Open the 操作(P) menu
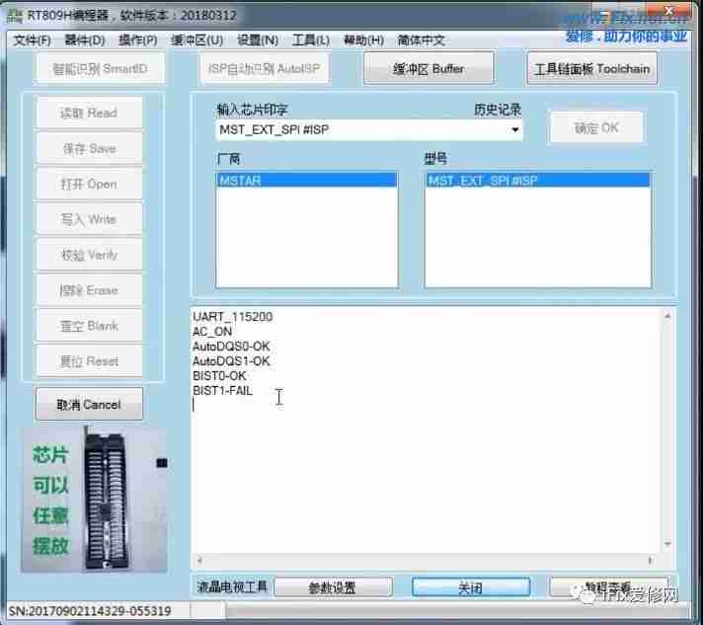Image resolution: width=703 pixels, height=625 pixels. tap(137, 40)
